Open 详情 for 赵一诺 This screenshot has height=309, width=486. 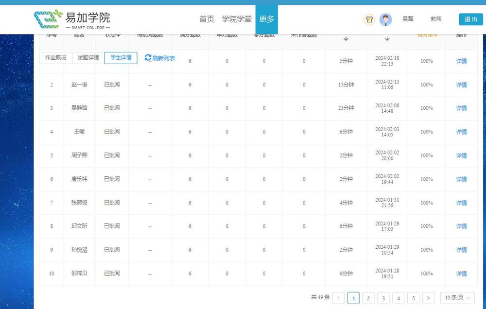pos(461,85)
